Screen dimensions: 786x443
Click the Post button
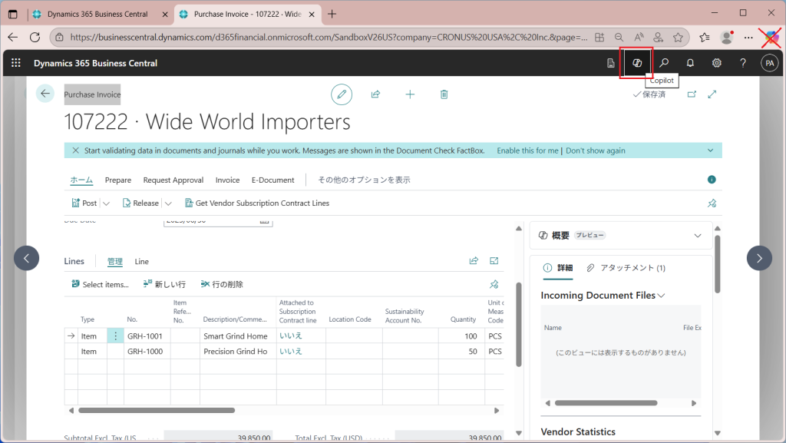[84, 203]
